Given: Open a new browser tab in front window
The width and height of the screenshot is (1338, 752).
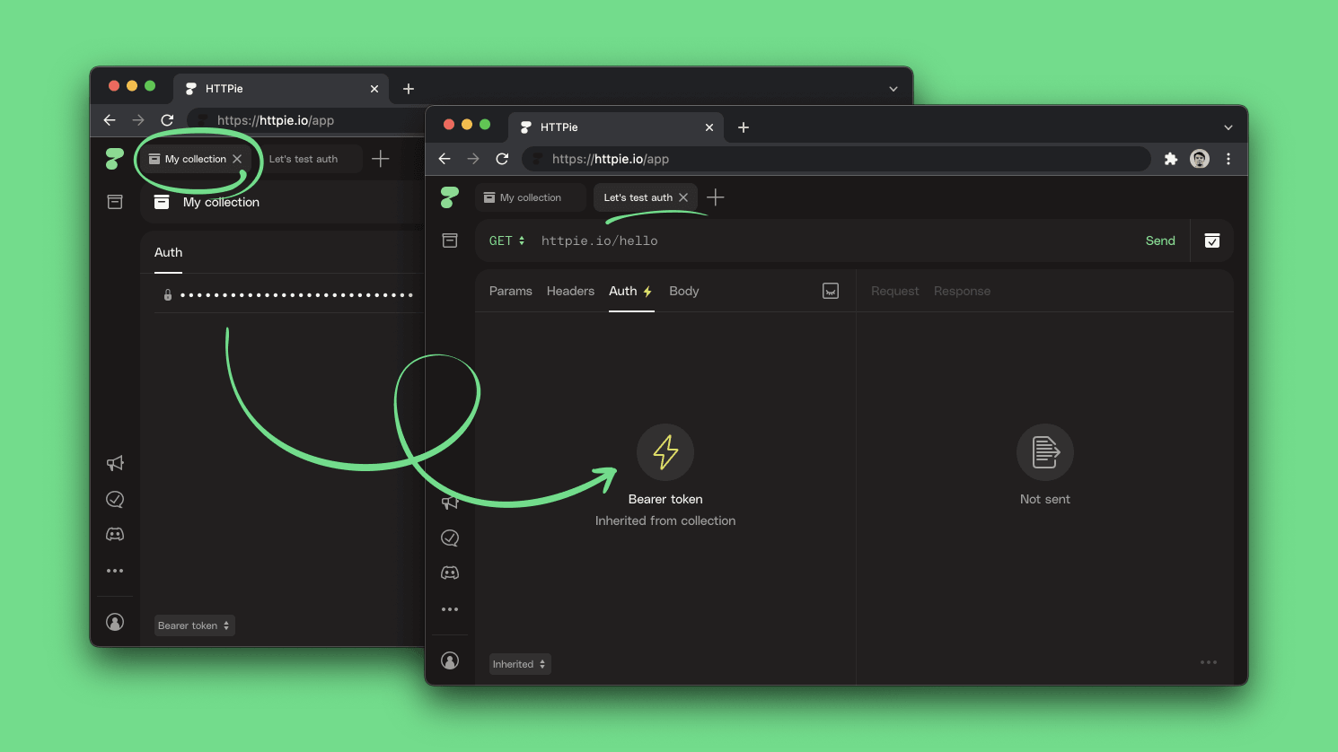Looking at the screenshot, I should (744, 127).
